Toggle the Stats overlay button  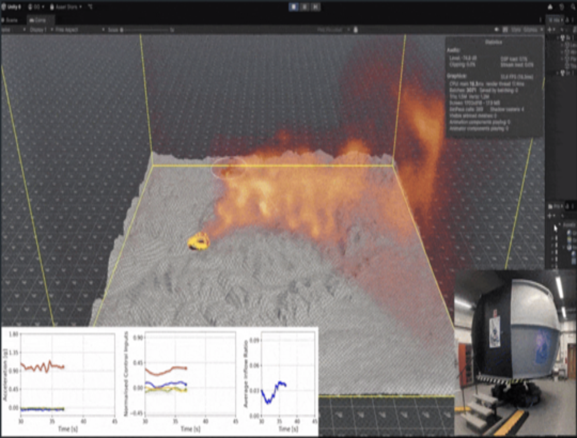click(516, 30)
